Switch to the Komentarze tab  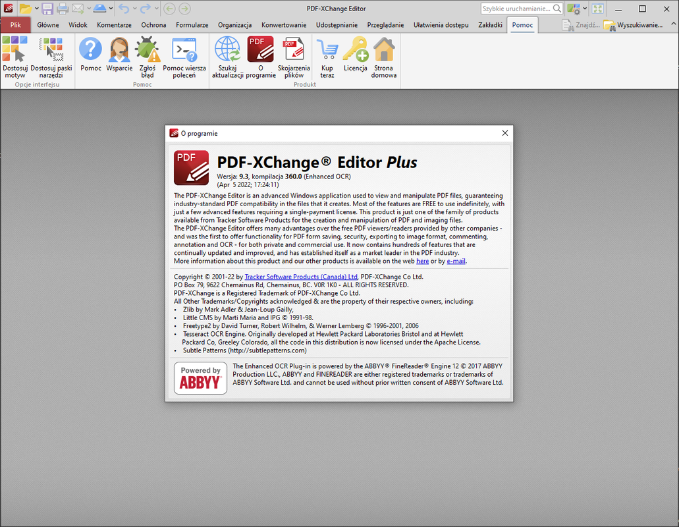(115, 24)
